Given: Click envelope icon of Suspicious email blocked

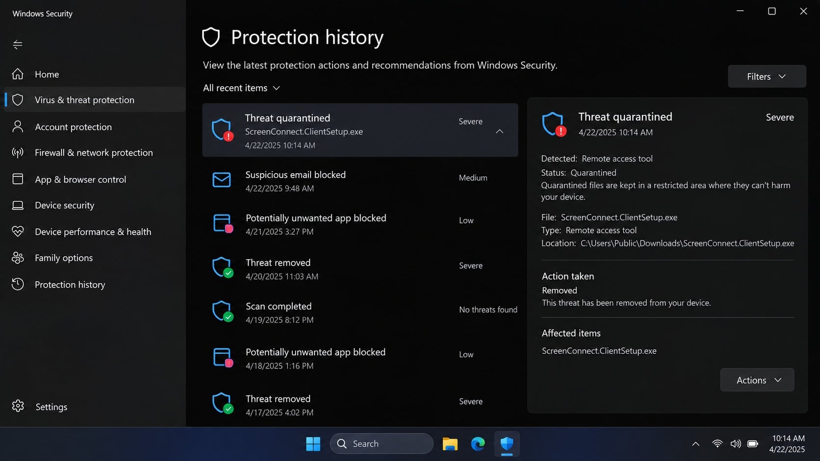Looking at the screenshot, I should 222,180.
